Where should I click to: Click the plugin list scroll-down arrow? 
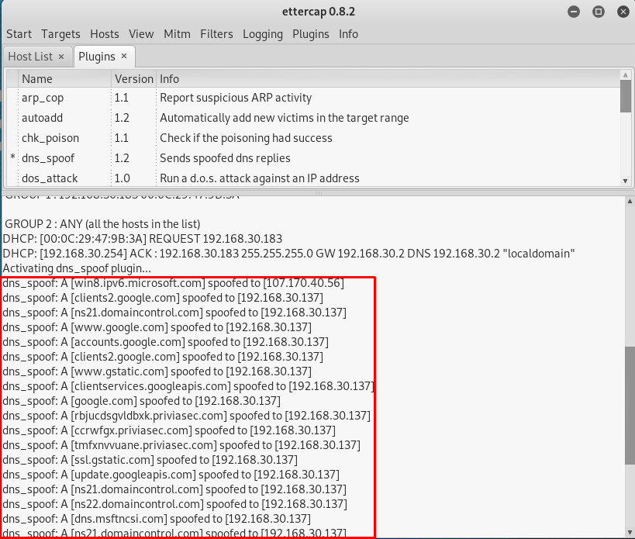pos(625,181)
